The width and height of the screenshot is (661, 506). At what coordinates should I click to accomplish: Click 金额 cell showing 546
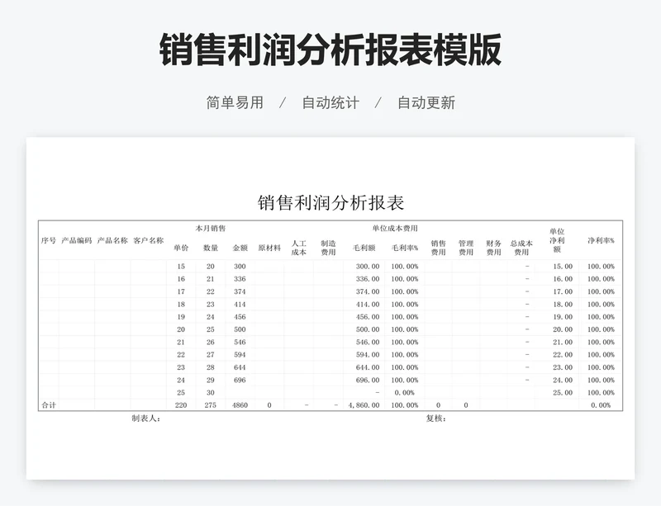click(x=240, y=342)
